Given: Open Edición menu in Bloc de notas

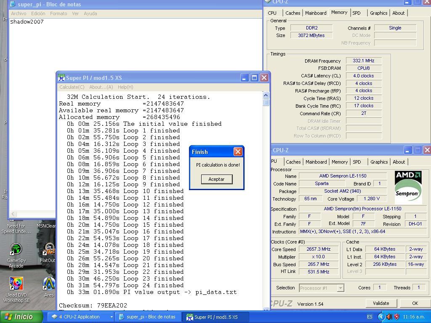Looking at the screenshot, I should (x=38, y=13).
